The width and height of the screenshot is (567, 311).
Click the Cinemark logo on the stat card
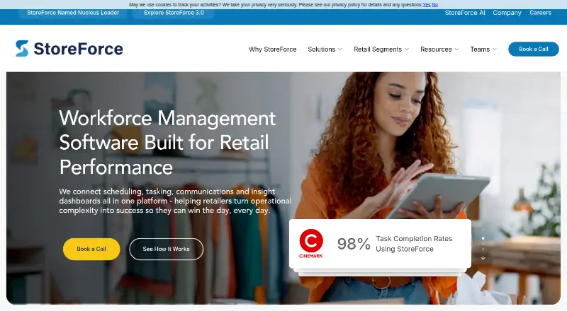coord(311,244)
